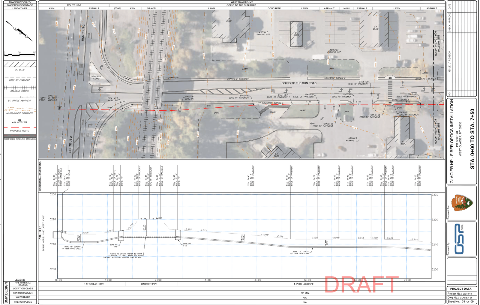Click the major/minor contours legend symbol

(20, 109)
